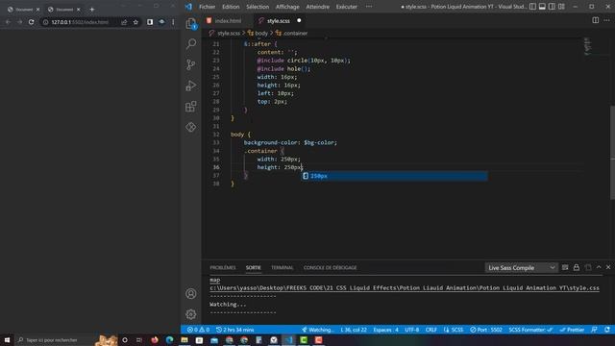The width and height of the screenshot is (615, 346).
Task: Go to line via L 36, col 22
Action: pos(354,330)
